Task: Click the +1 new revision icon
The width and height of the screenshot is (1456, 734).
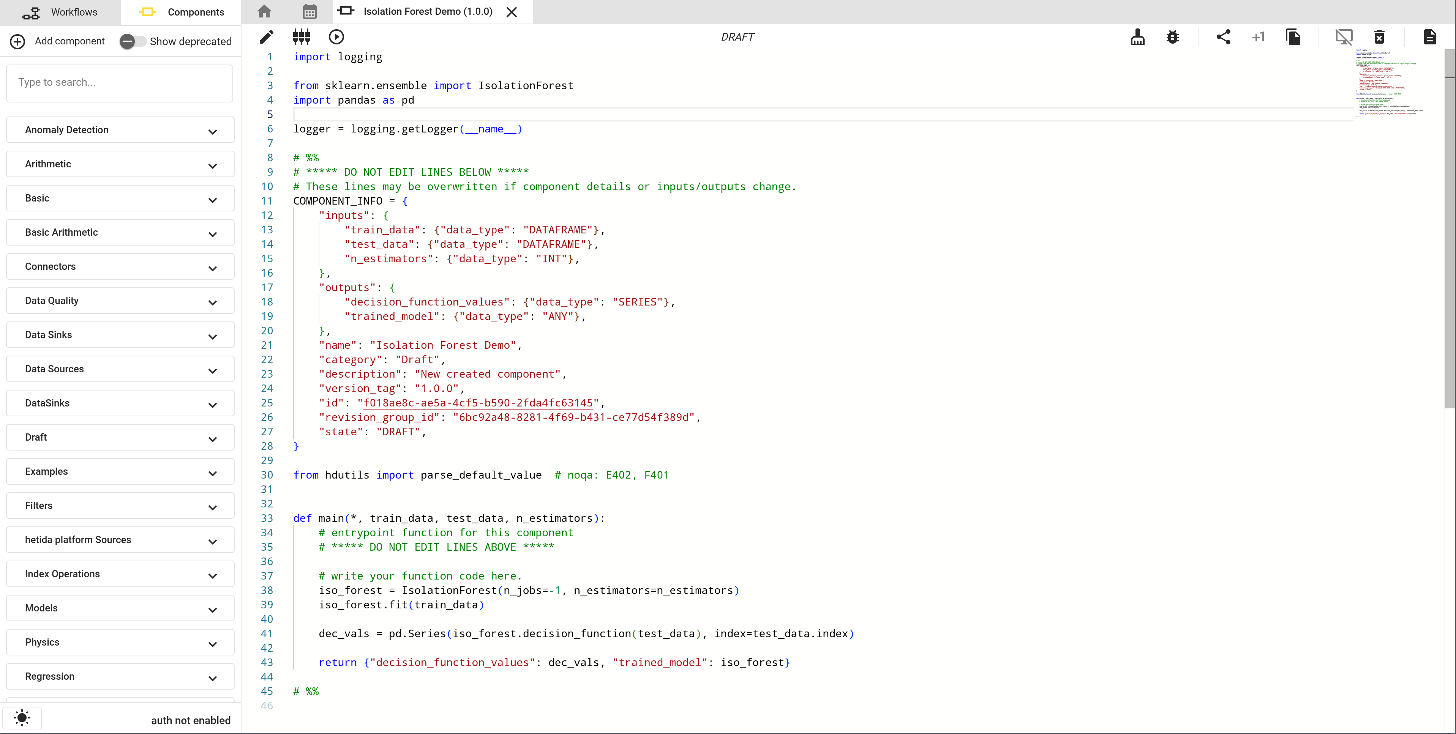Action: 1258,37
